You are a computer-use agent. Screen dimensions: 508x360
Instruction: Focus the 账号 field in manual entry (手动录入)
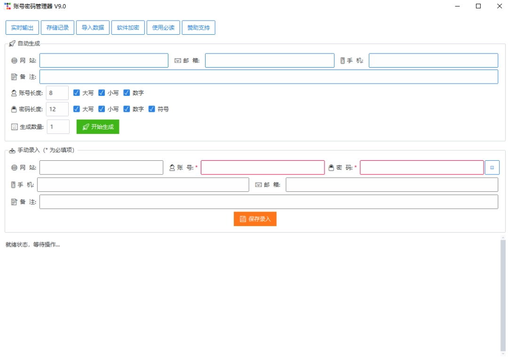[262, 168]
